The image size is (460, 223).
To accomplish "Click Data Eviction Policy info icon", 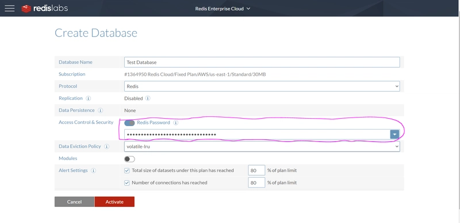I will (107, 146).
